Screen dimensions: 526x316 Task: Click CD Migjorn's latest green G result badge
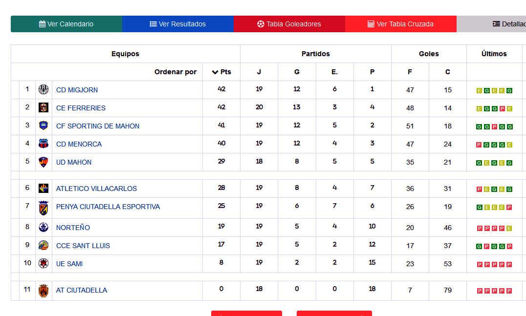(509, 90)
